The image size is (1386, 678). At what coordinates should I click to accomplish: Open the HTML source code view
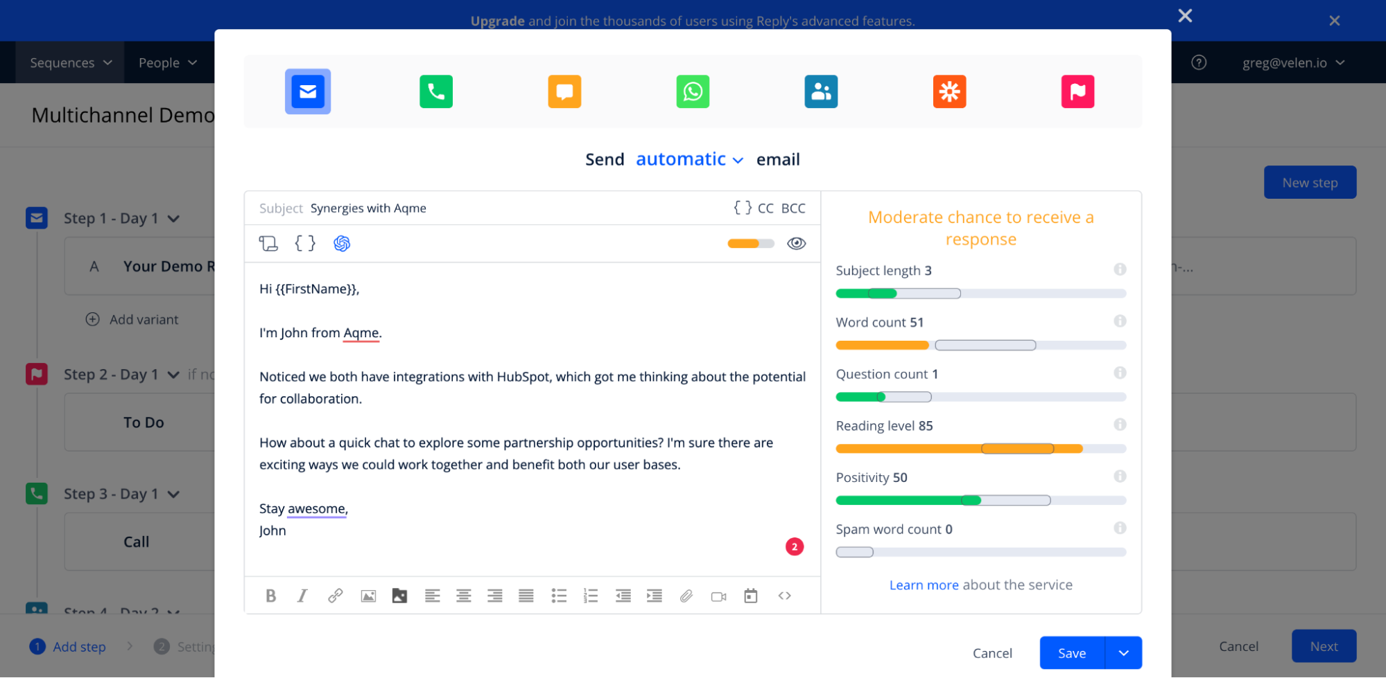tap(784, 596)
